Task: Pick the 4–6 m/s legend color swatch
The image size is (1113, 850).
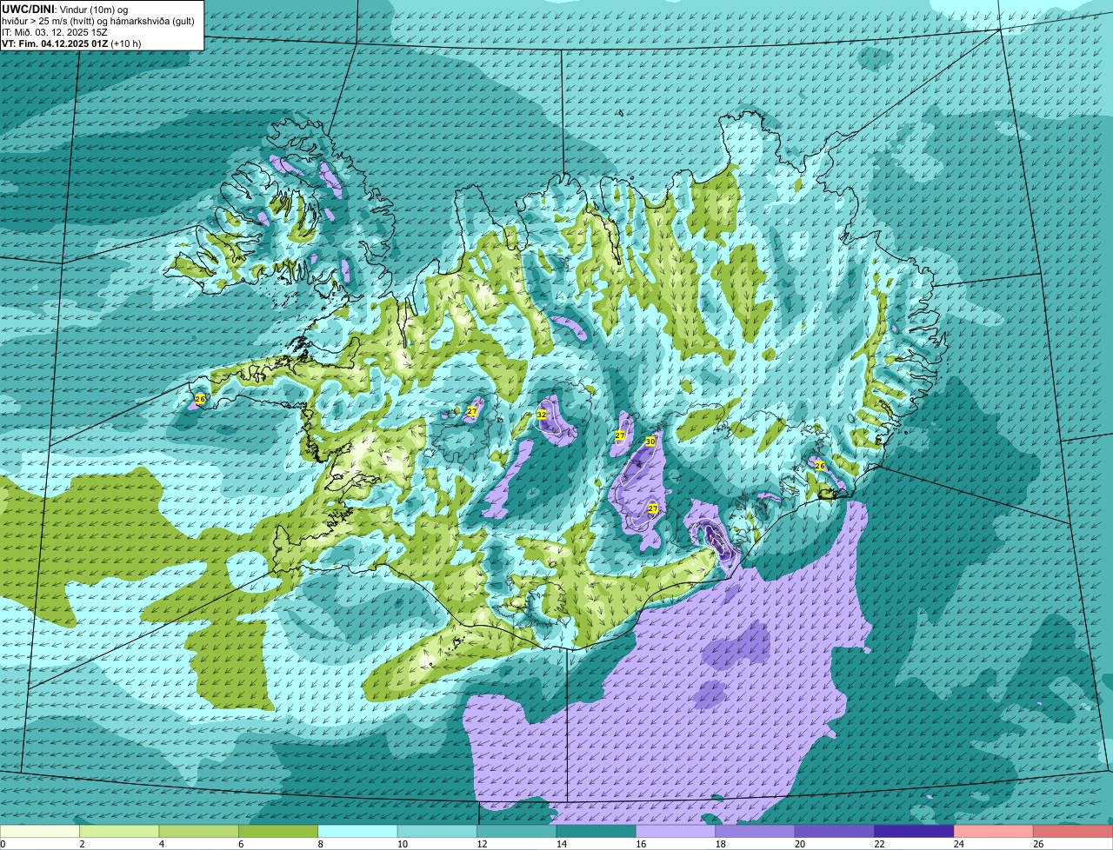Action: [x=199, y=831]
